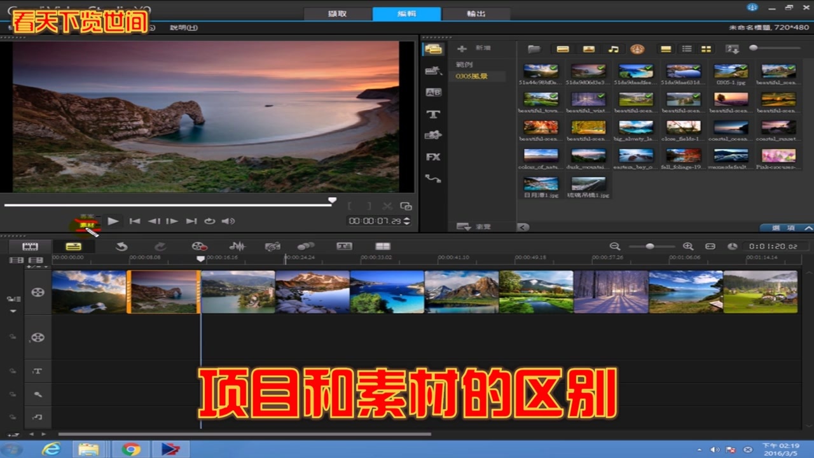Viewport: 814px width, 458px height.
Task: Step to next frame
Action: 172,221
